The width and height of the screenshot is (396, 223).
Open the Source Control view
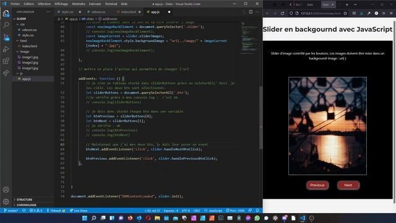[6, 37]
